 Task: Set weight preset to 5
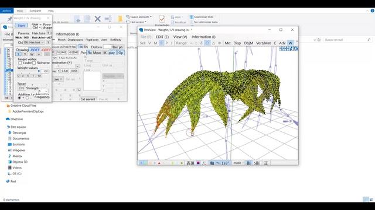tap(28, 76)
